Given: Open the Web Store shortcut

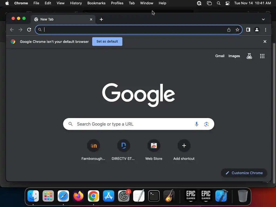Looking at the screenshot, I should coord(154,150).
